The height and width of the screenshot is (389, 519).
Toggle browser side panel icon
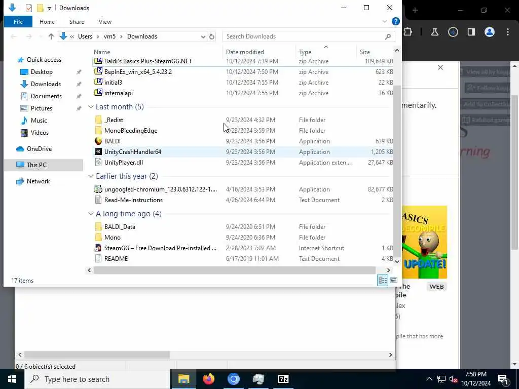(471, 32)
